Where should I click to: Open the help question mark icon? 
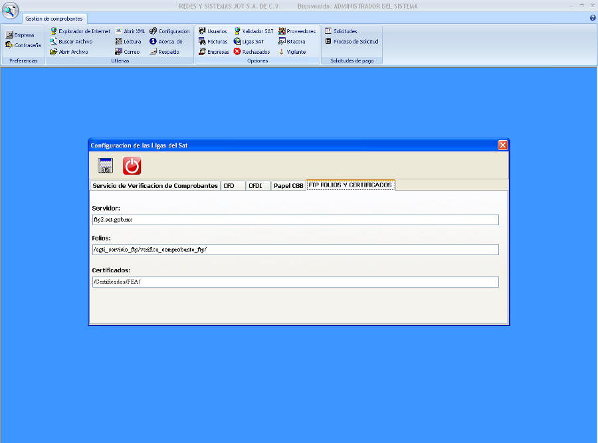pos(593,18)
